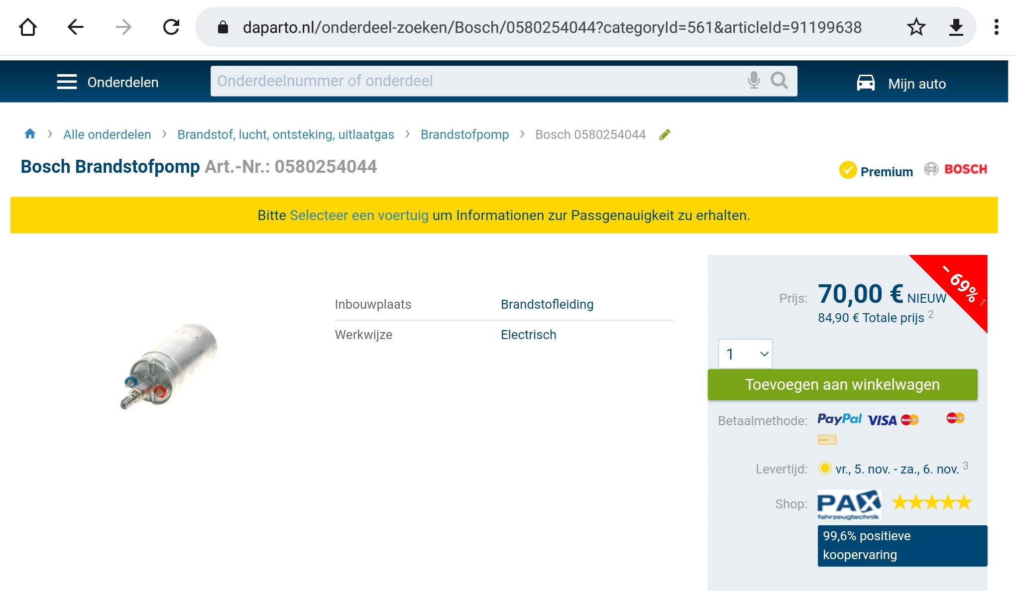Click the Bosch brand logo
Screen dimensions: 1015x591
click(956, 169)
